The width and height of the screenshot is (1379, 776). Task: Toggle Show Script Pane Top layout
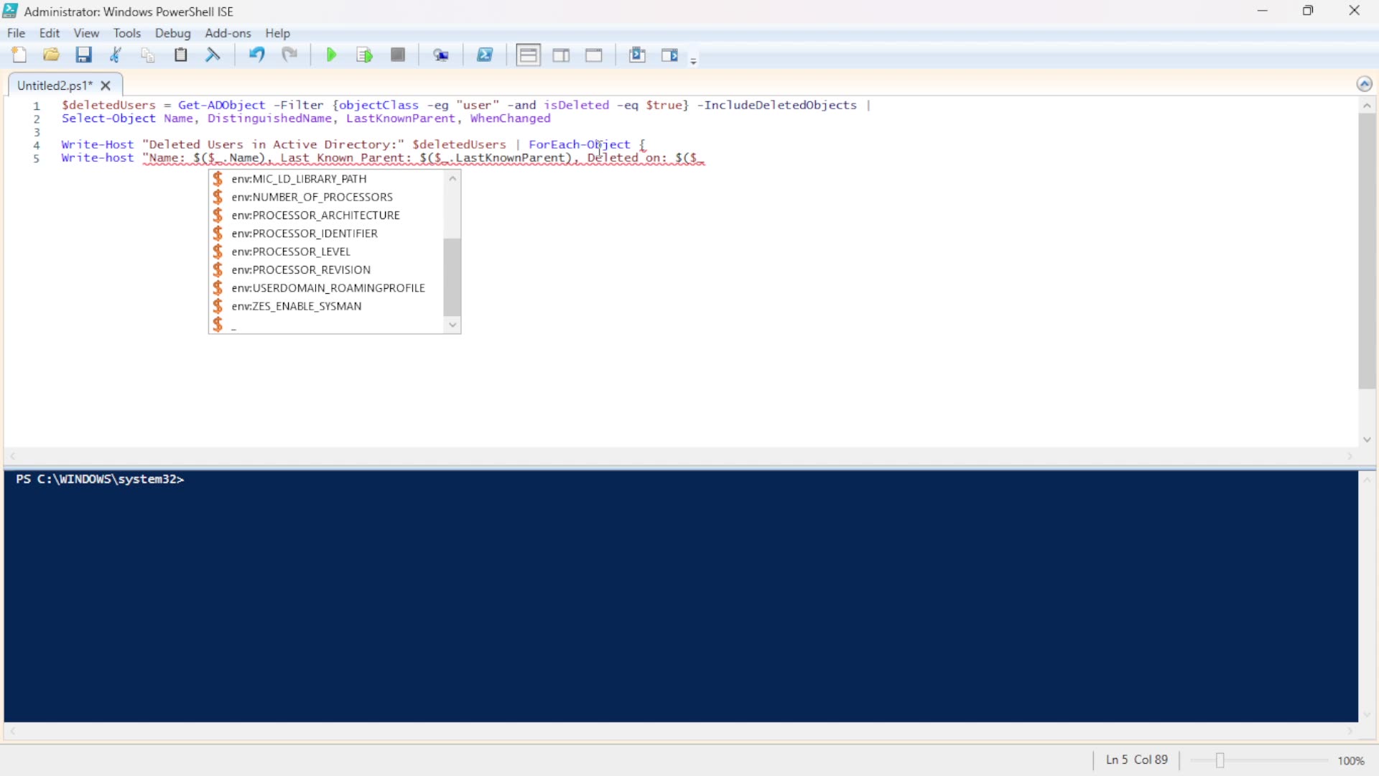pyautogui.click(x=528, y=55)
